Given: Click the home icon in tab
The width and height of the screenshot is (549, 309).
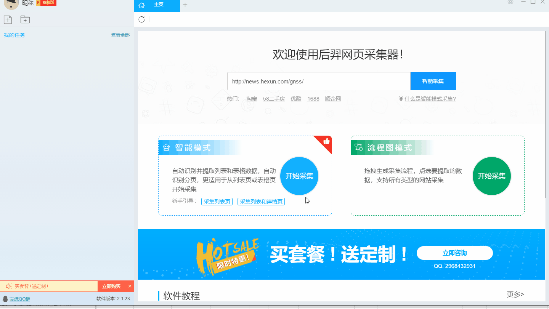Looking at the screenshot, I should click(x=142, y=5).
